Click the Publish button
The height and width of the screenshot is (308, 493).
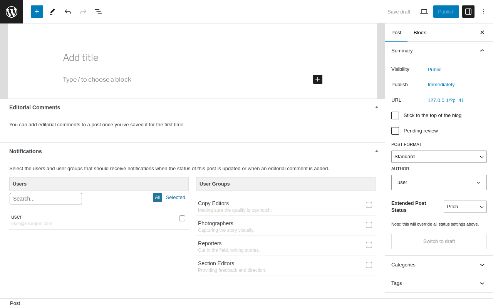point(446,12)
